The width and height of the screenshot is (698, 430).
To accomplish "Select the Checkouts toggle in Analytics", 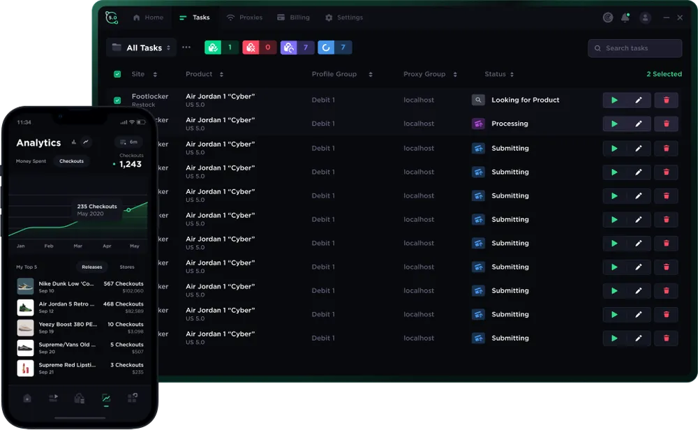I will 71,161.
